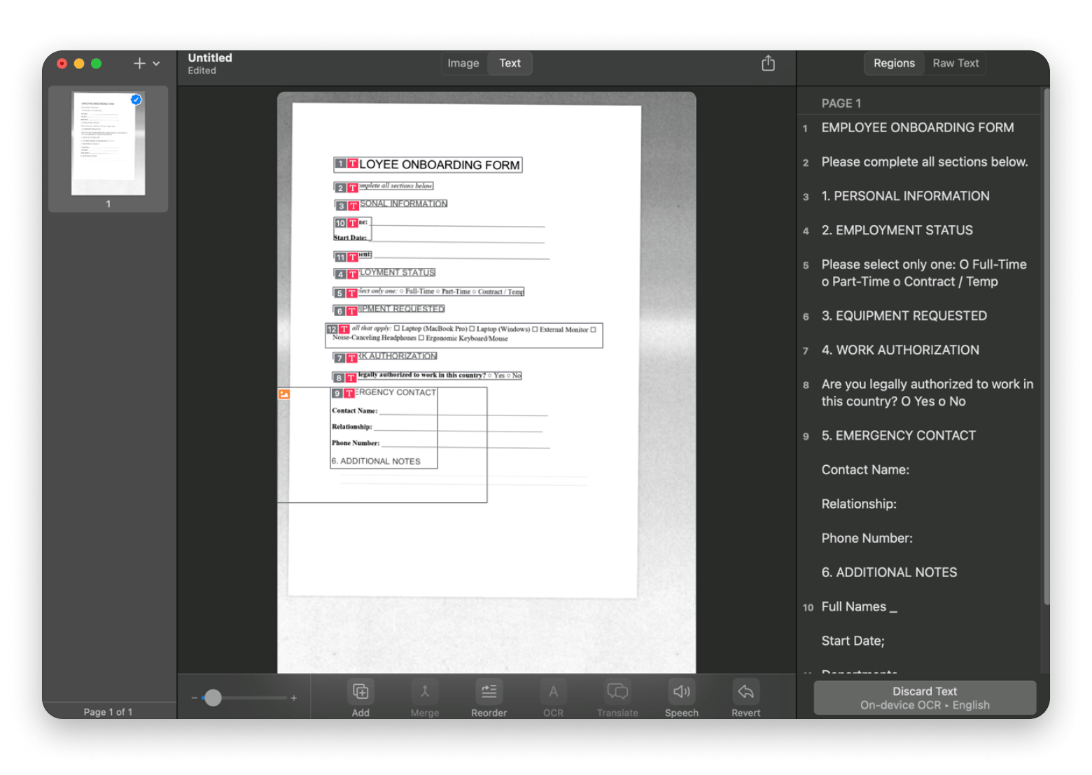Switch the view toggle to Image
Viewport: 1092px width, 775px height.
[x=463, y=63]
